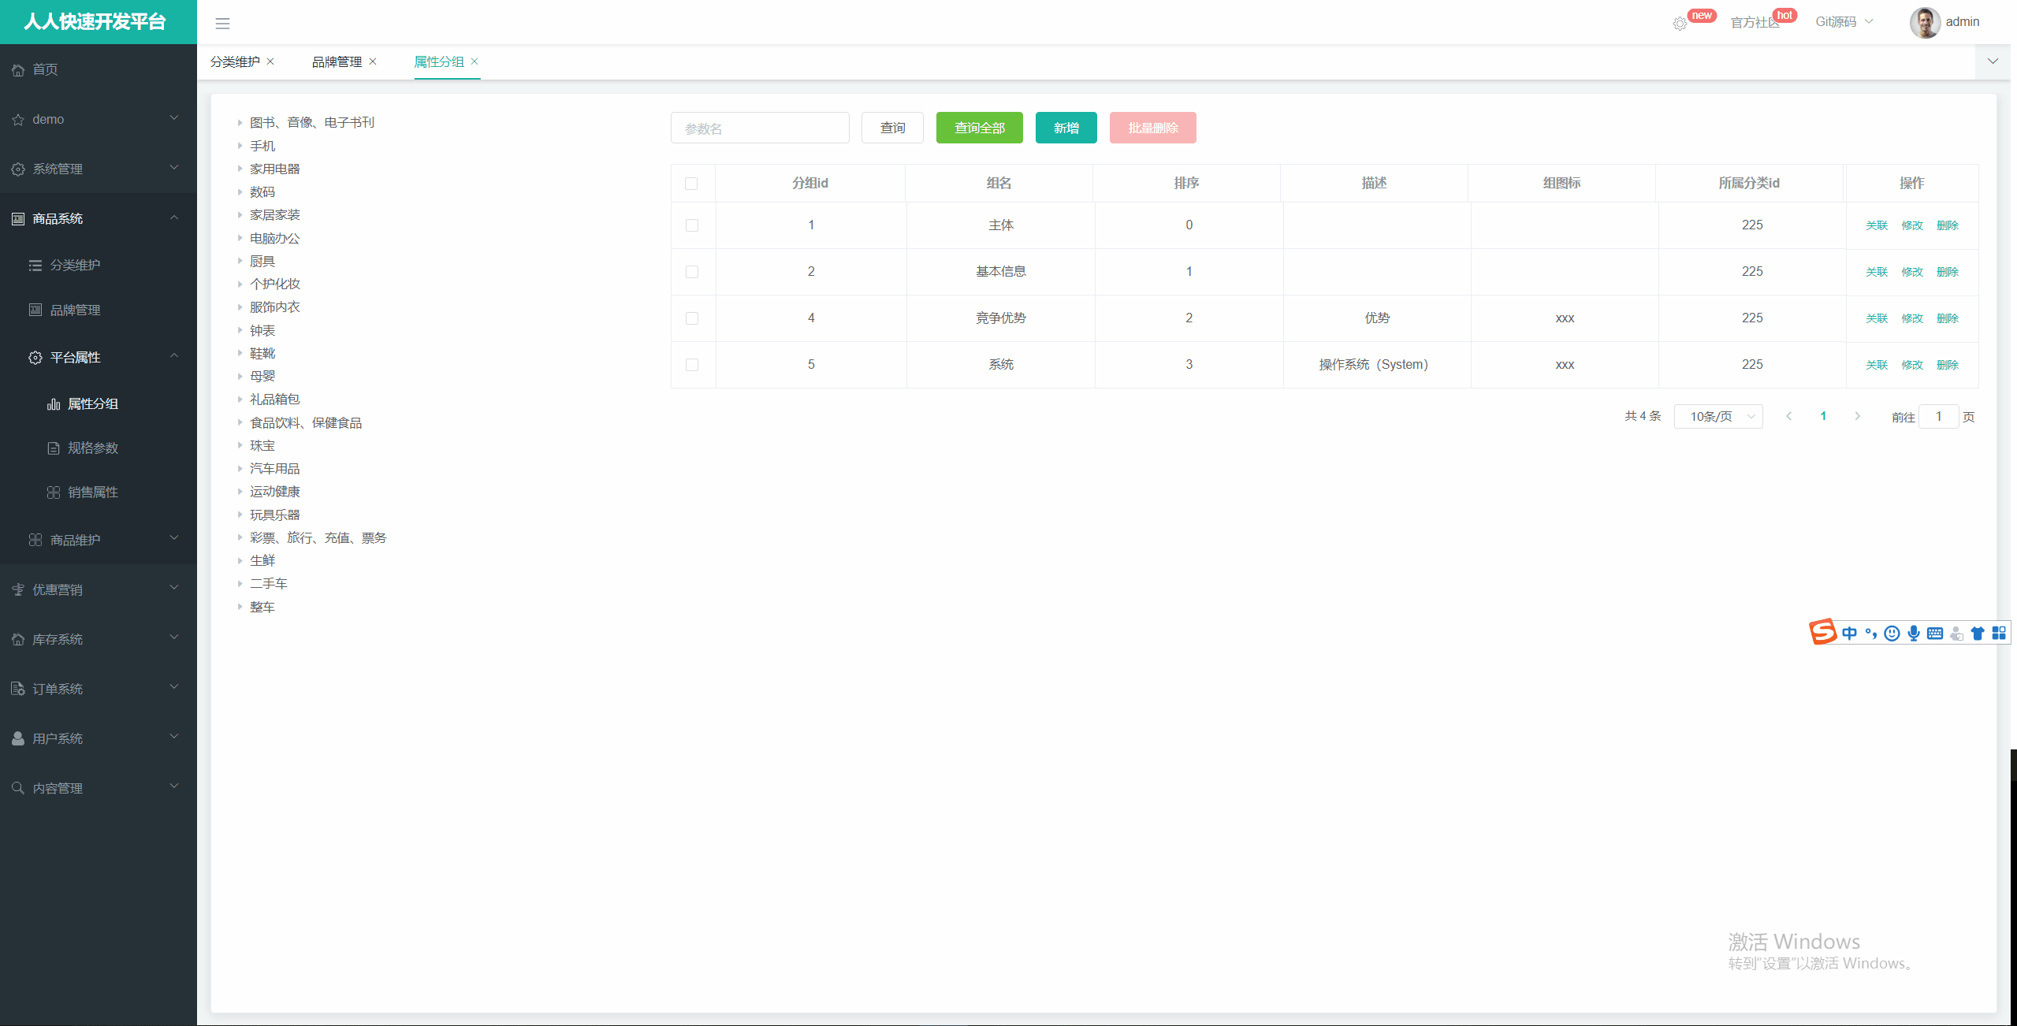Close the 品牌管理 tab
Screen dimensions: 2017x1026
pyautogui.click(x=373, y=61)
